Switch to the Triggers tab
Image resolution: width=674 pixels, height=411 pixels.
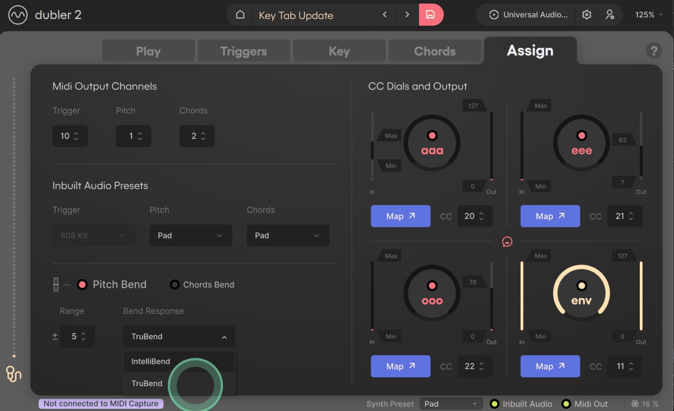click(x=244, y=51)
